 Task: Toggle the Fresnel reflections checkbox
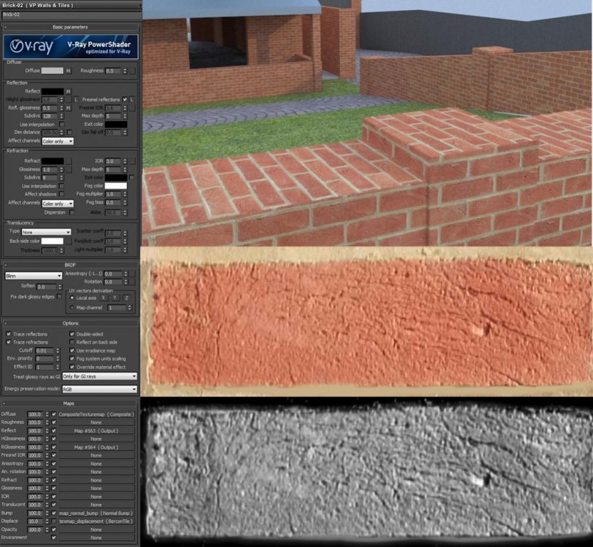coord(125,99)
